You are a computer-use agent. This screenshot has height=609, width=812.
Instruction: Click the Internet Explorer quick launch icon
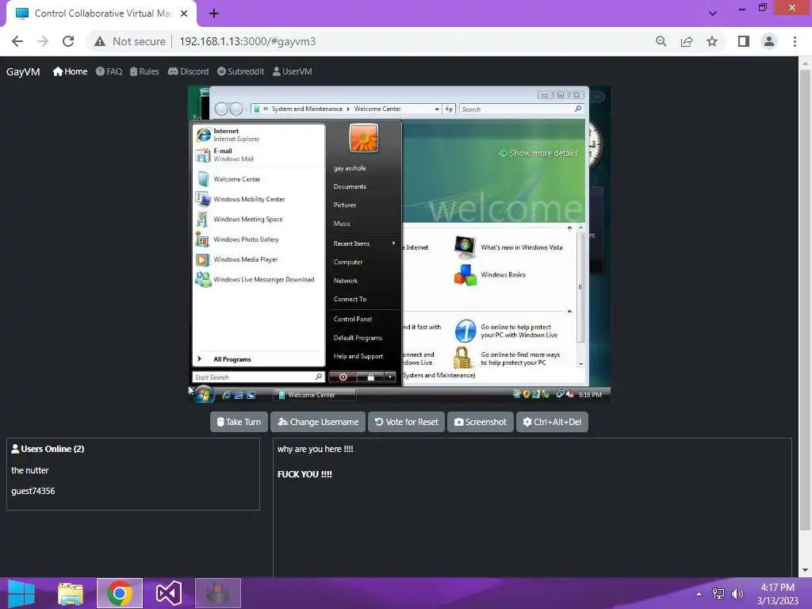[226, 395]
